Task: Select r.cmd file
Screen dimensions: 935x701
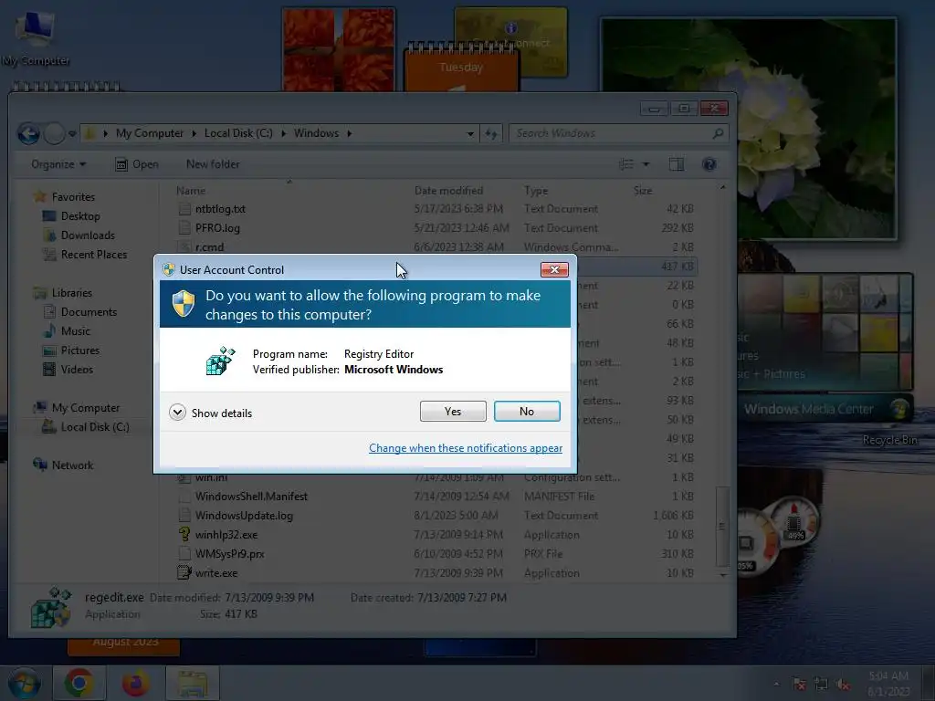Action: pyautogui.click(x=209, y=247)
